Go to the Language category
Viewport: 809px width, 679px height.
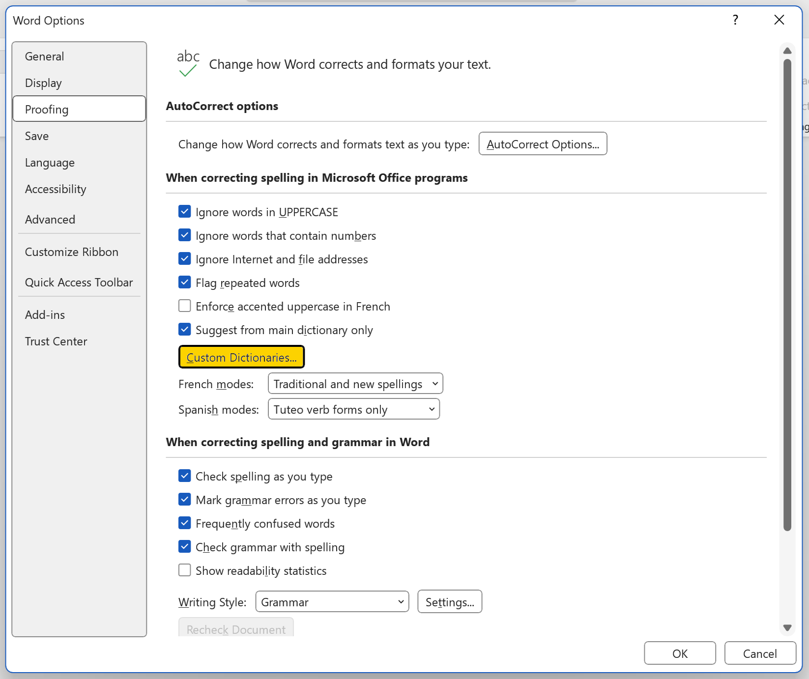79,163
